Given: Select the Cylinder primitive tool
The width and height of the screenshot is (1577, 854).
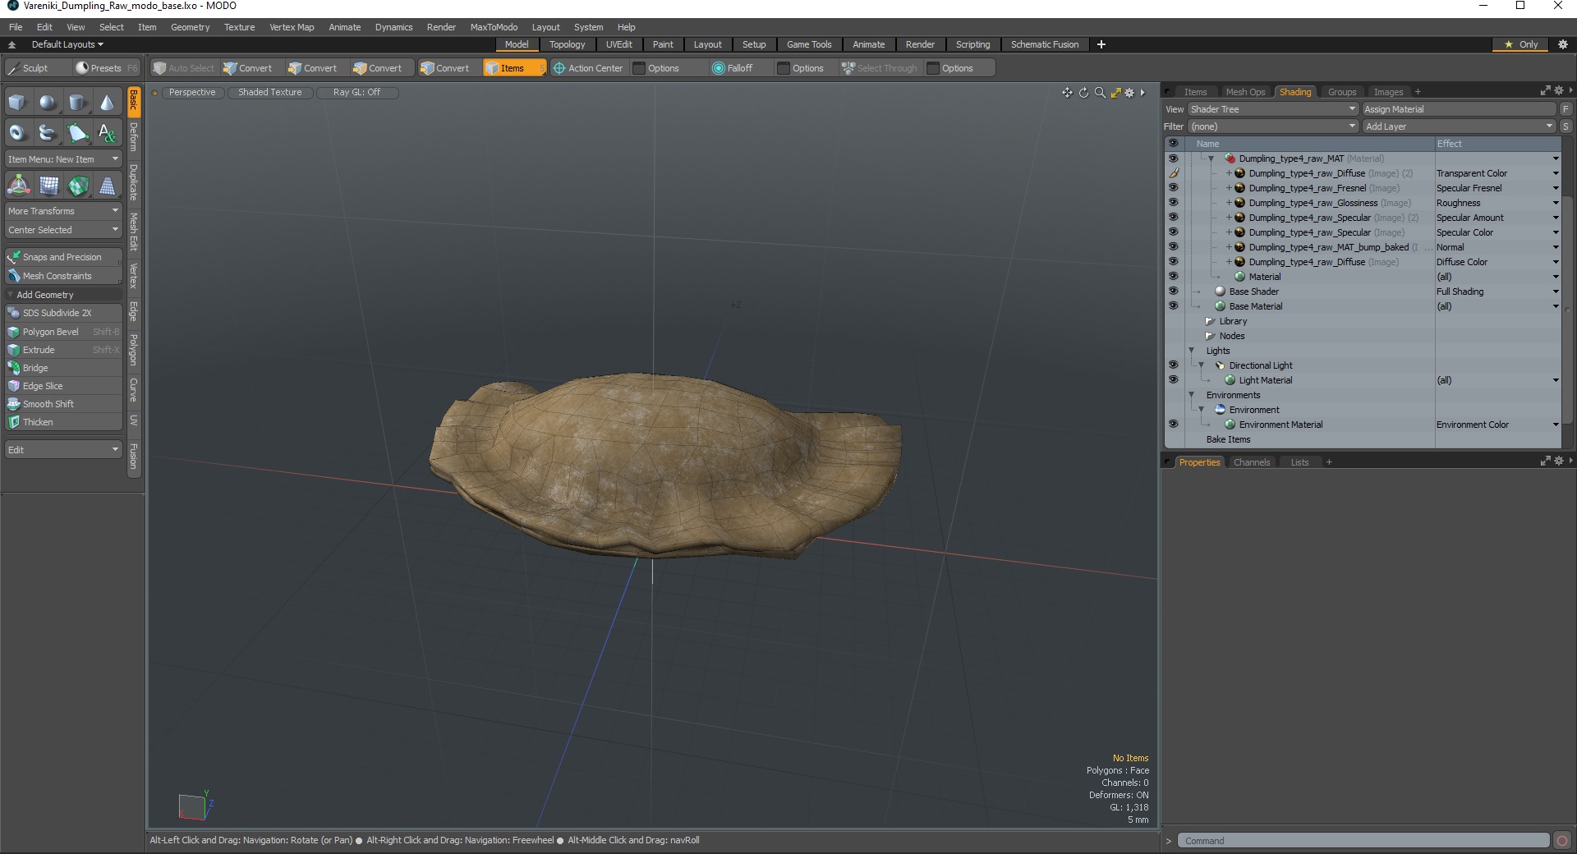Looking at the screenshot, I should [77, 103].
